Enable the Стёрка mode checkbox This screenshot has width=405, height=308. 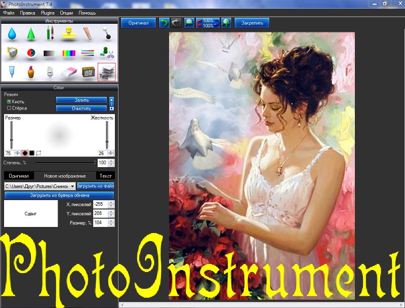coord(9,108)
